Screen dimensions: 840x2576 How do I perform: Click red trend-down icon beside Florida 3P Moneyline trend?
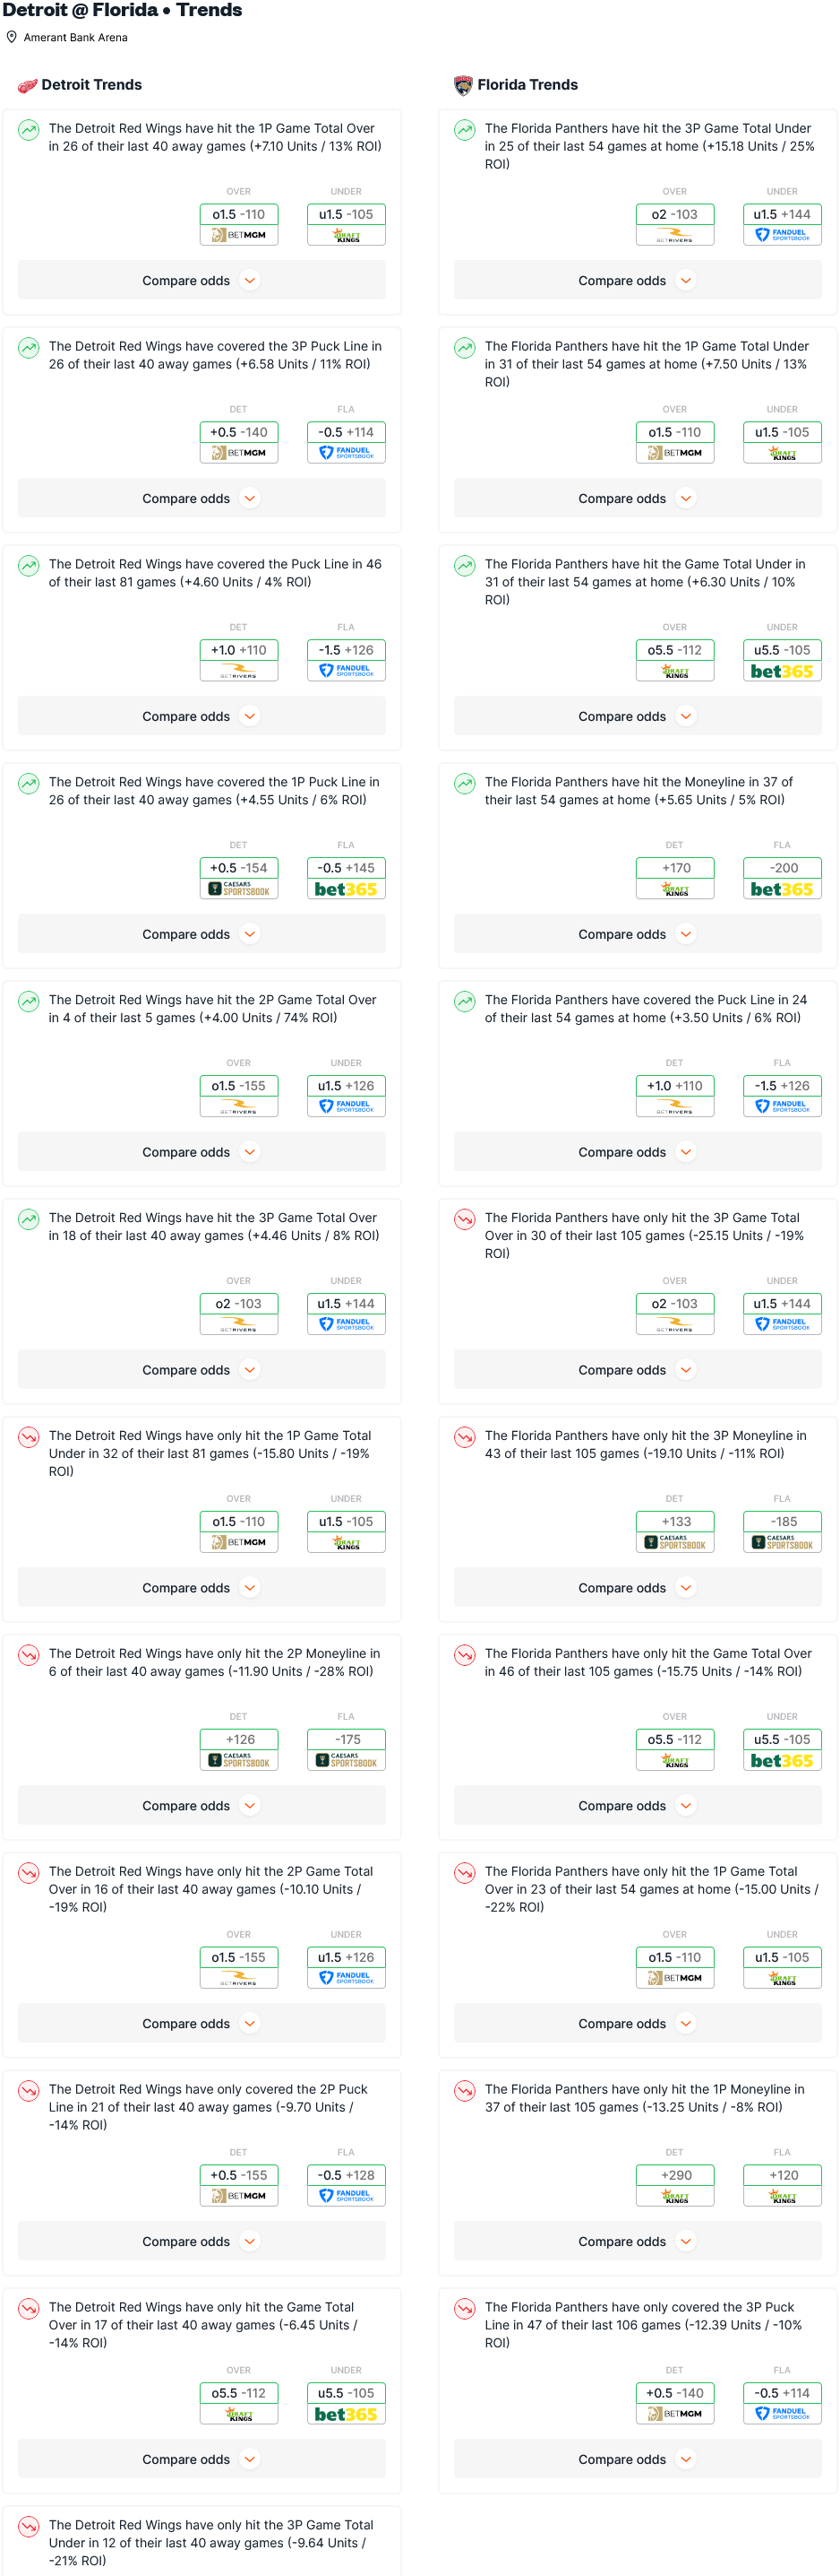[465, 1437]
